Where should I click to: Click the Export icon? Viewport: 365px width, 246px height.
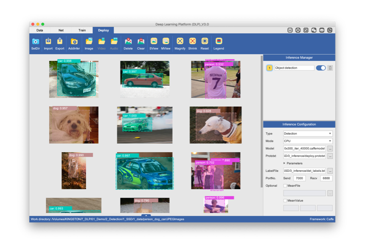[60, 42]
